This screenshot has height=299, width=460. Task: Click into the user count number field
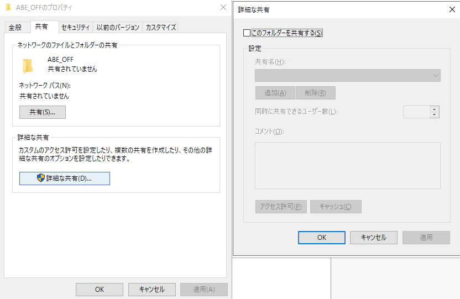[417, 112]
